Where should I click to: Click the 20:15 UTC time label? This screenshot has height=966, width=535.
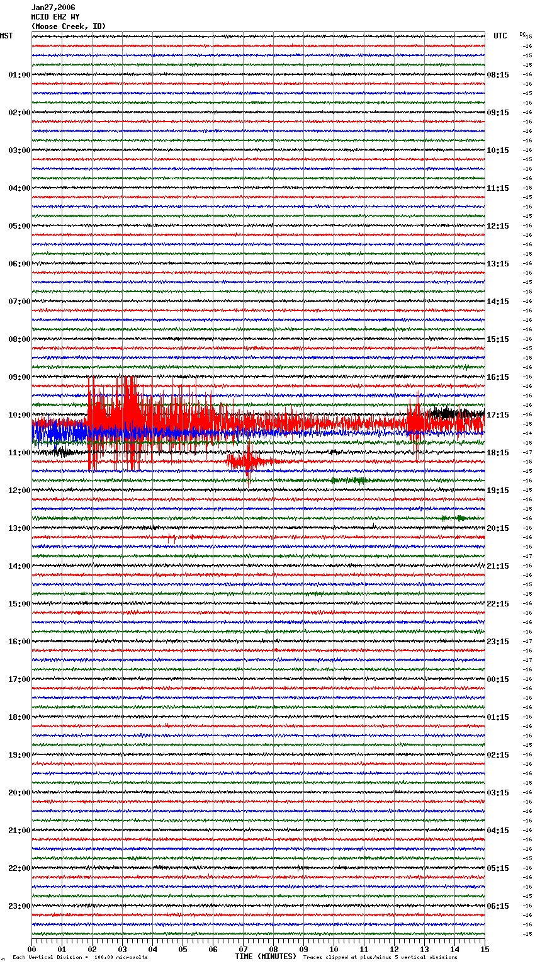point(498,528)
